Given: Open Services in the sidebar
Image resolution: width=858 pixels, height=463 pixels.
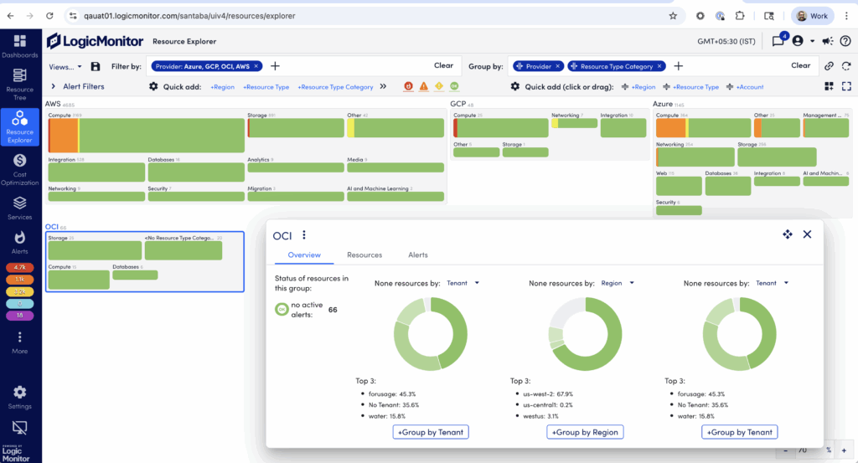Looking at the screenshot, I should click(20, 208).
